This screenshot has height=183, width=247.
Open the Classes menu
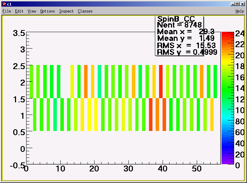tap(85, 11)
